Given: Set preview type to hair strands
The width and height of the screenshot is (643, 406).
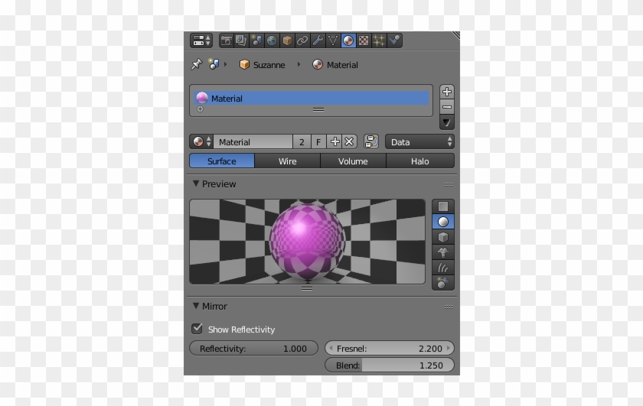Looking at the screenshot, I should pyautogui.click(x=443, y=268).
